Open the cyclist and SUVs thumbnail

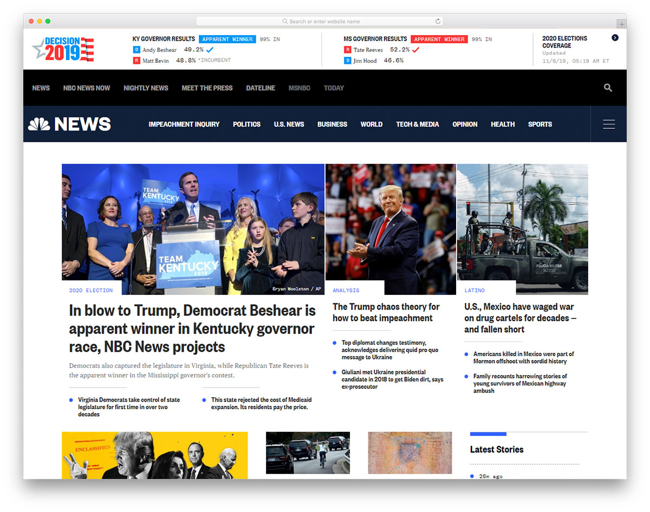click(x=308, y=452)
